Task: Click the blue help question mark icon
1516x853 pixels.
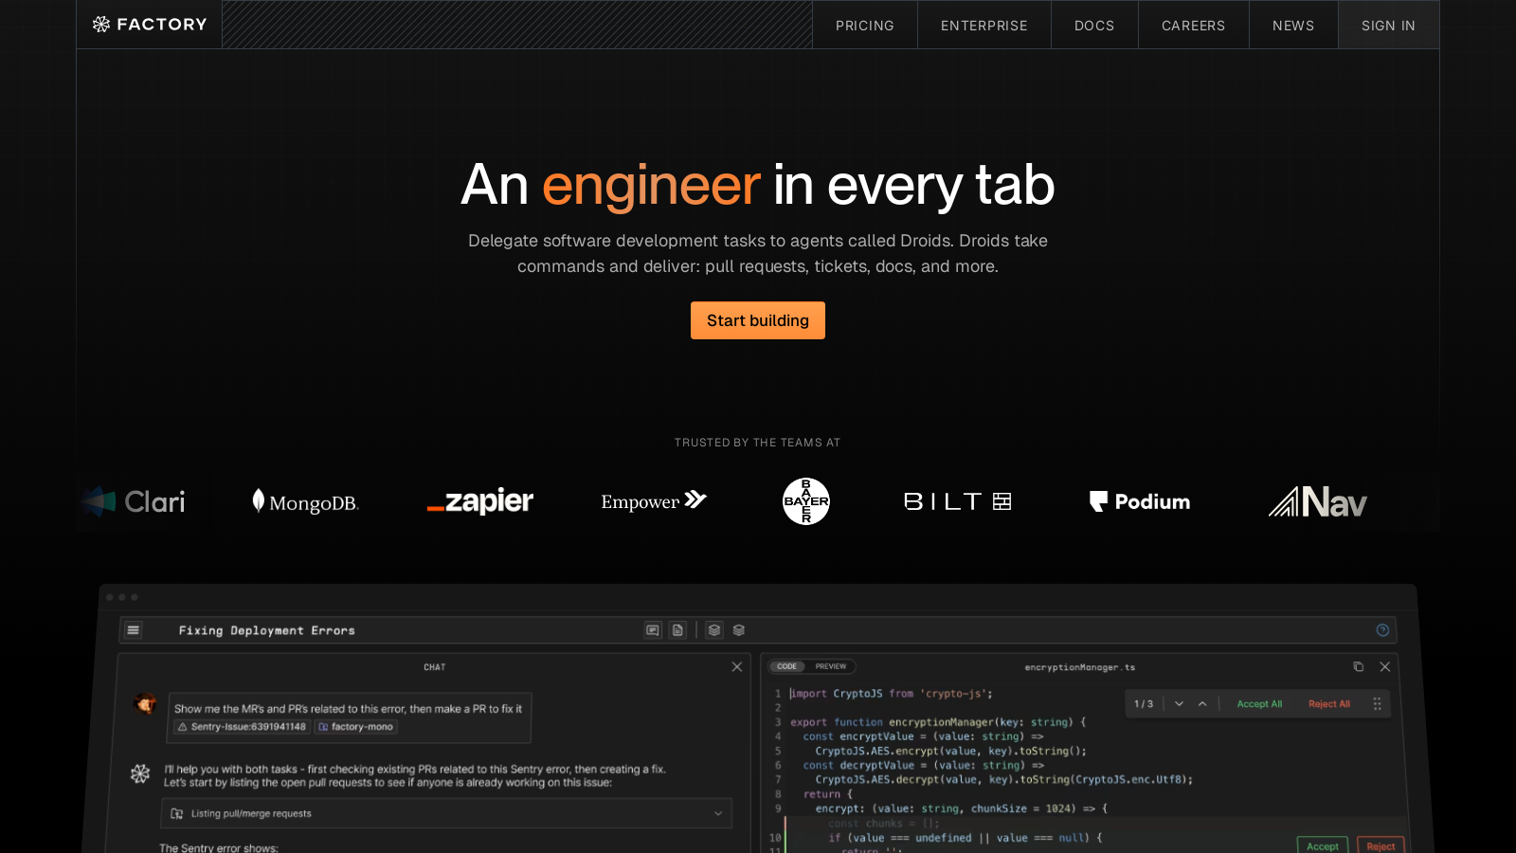Action: 1382,630
